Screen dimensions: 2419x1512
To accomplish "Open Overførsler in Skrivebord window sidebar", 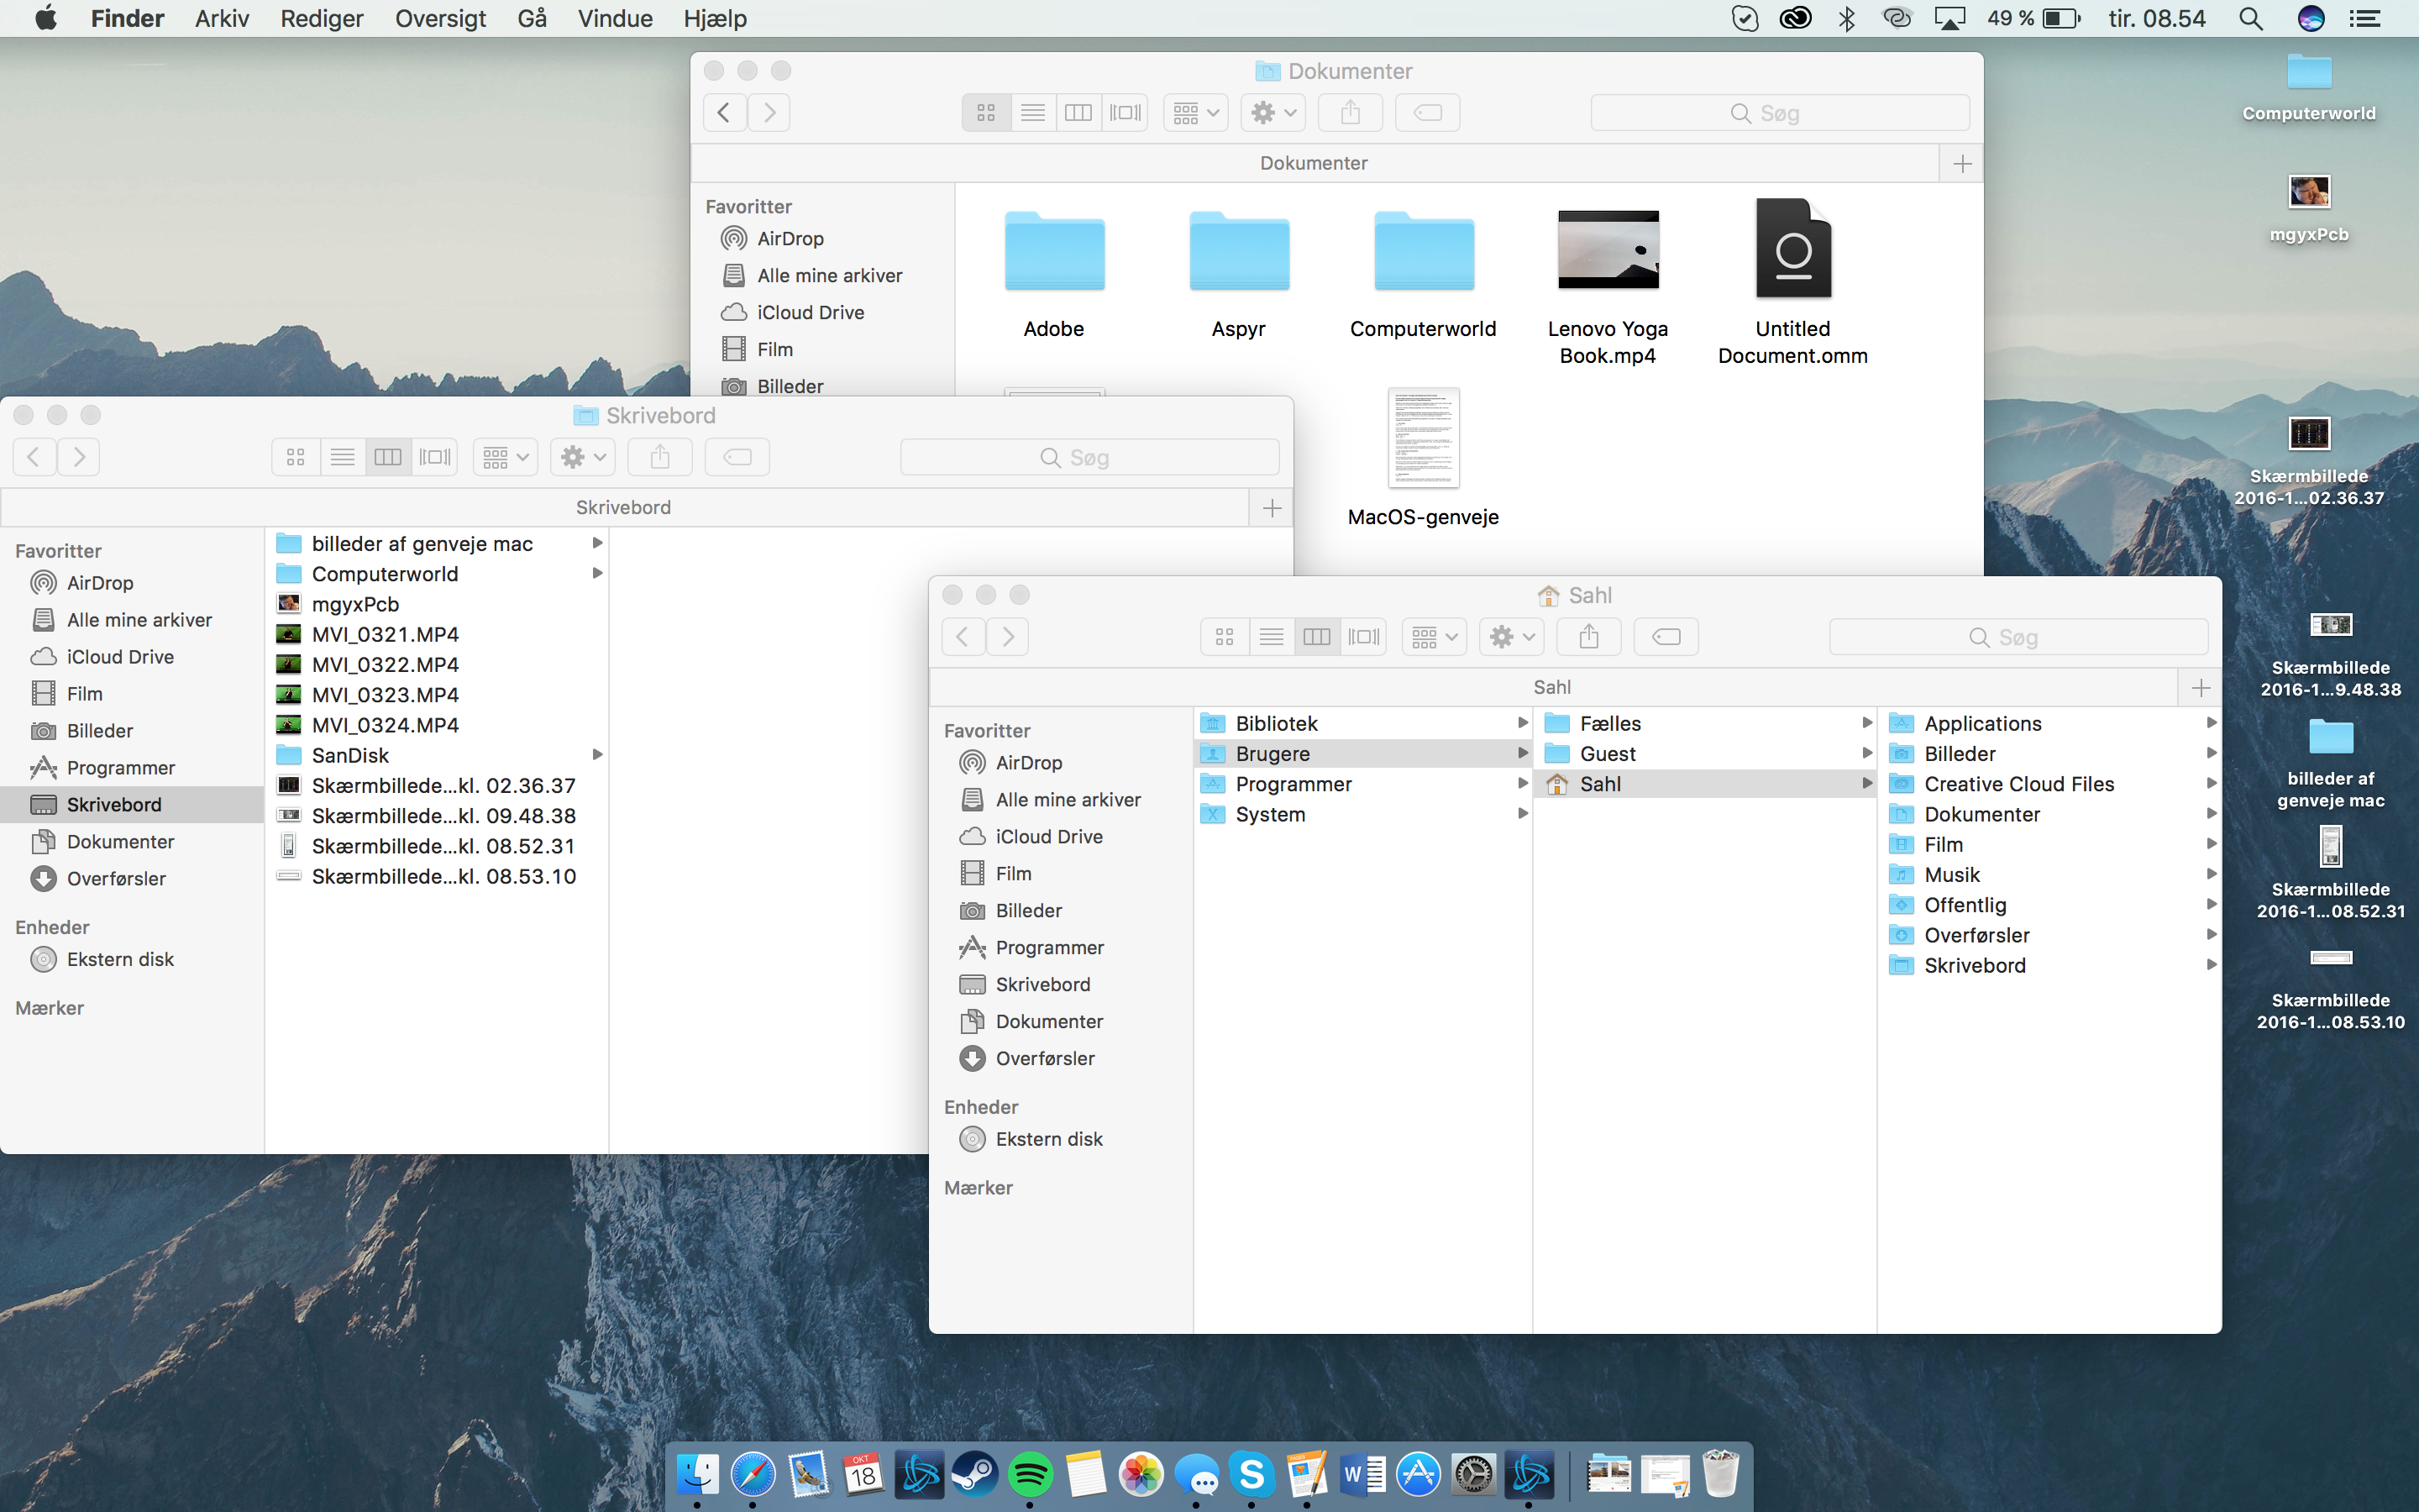I will coord(116,879).
